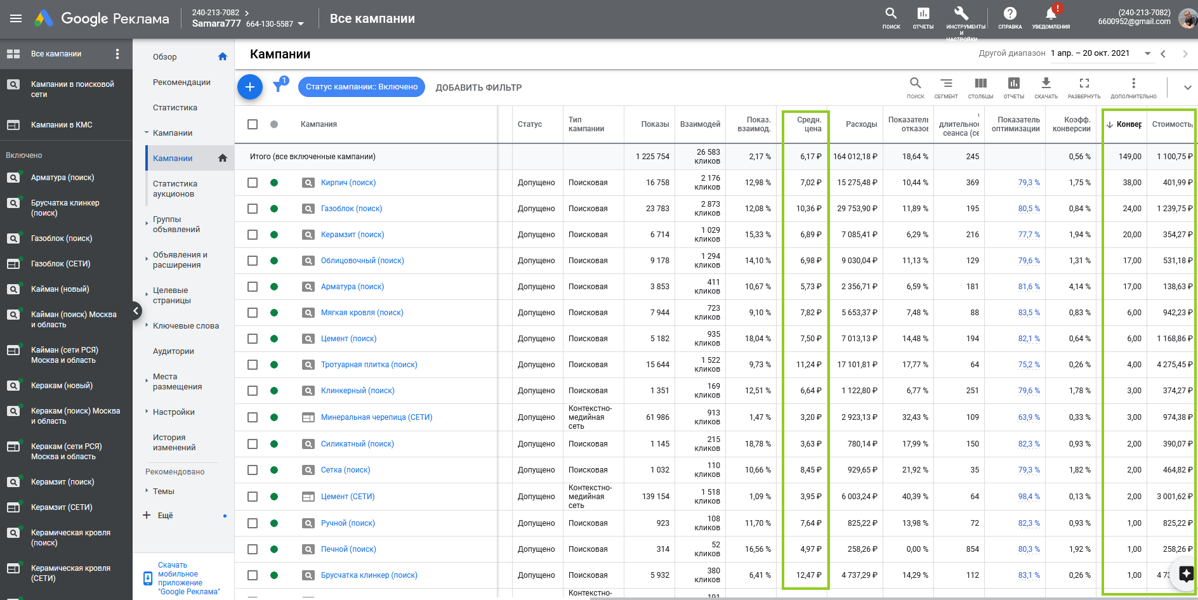Check the Цемент (поиск) row checkbox
Screen dimensions: 1198x600
click(253, 339)
